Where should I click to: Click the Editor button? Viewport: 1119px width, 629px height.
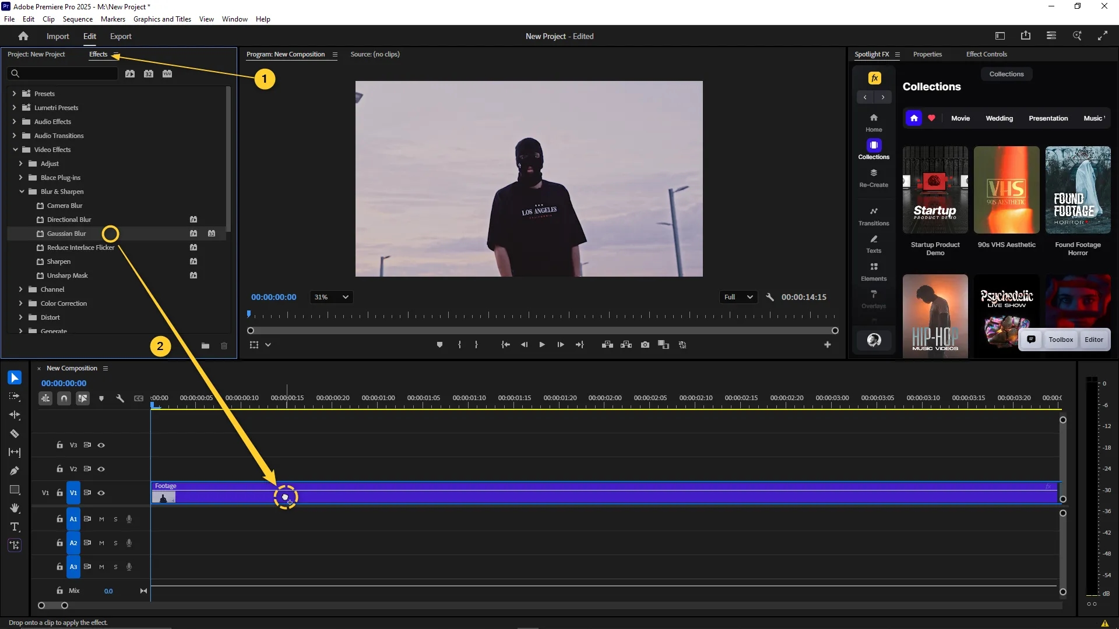(x=1094, y=340)
